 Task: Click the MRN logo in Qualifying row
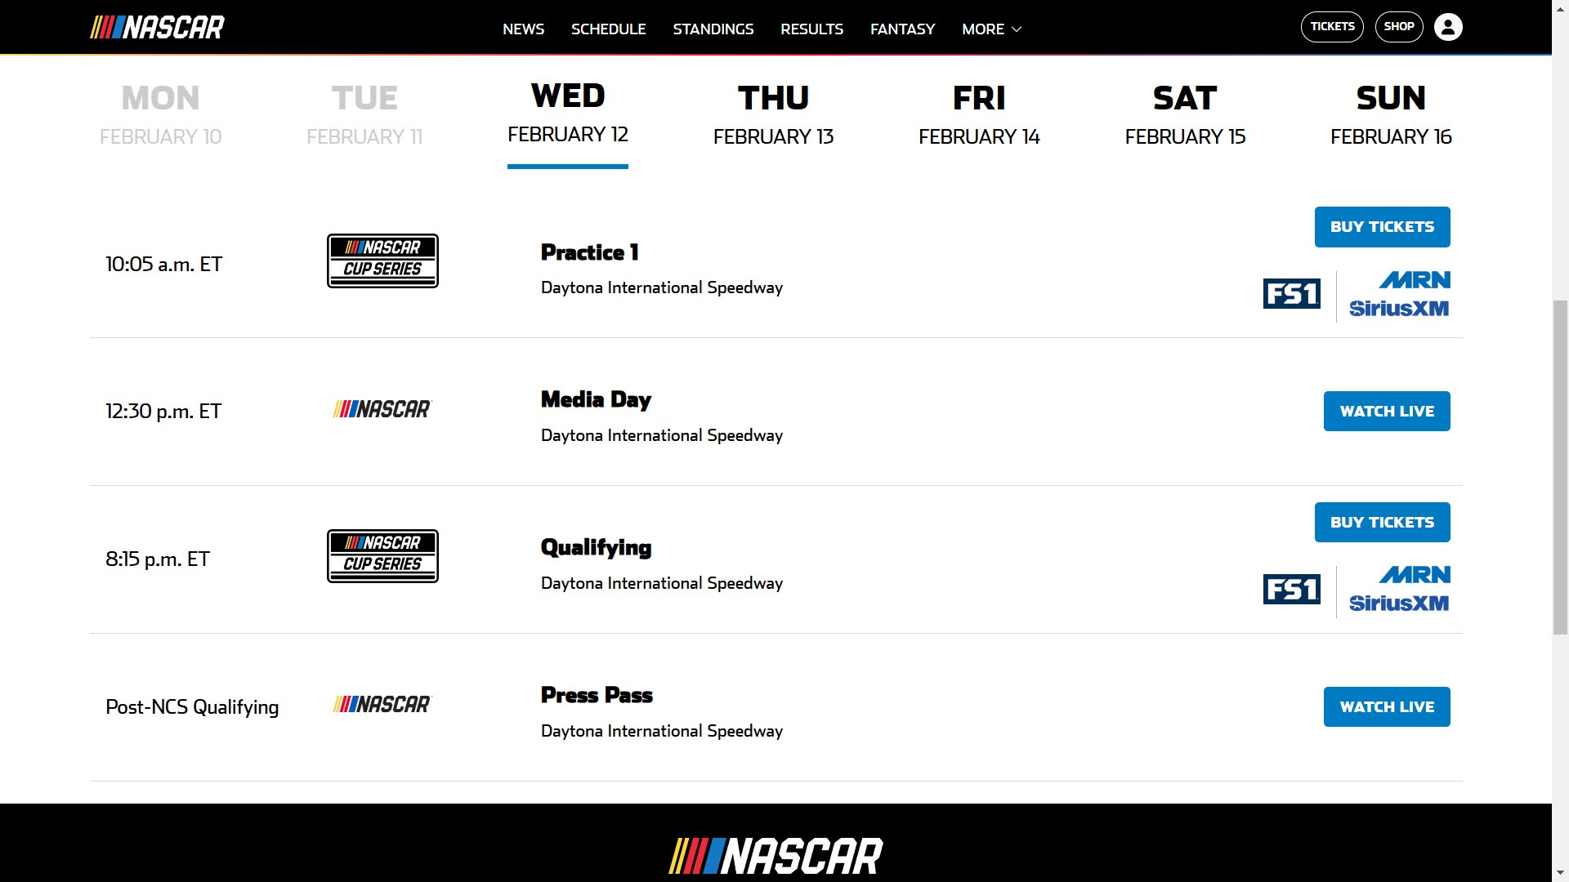click(1415, 575)
